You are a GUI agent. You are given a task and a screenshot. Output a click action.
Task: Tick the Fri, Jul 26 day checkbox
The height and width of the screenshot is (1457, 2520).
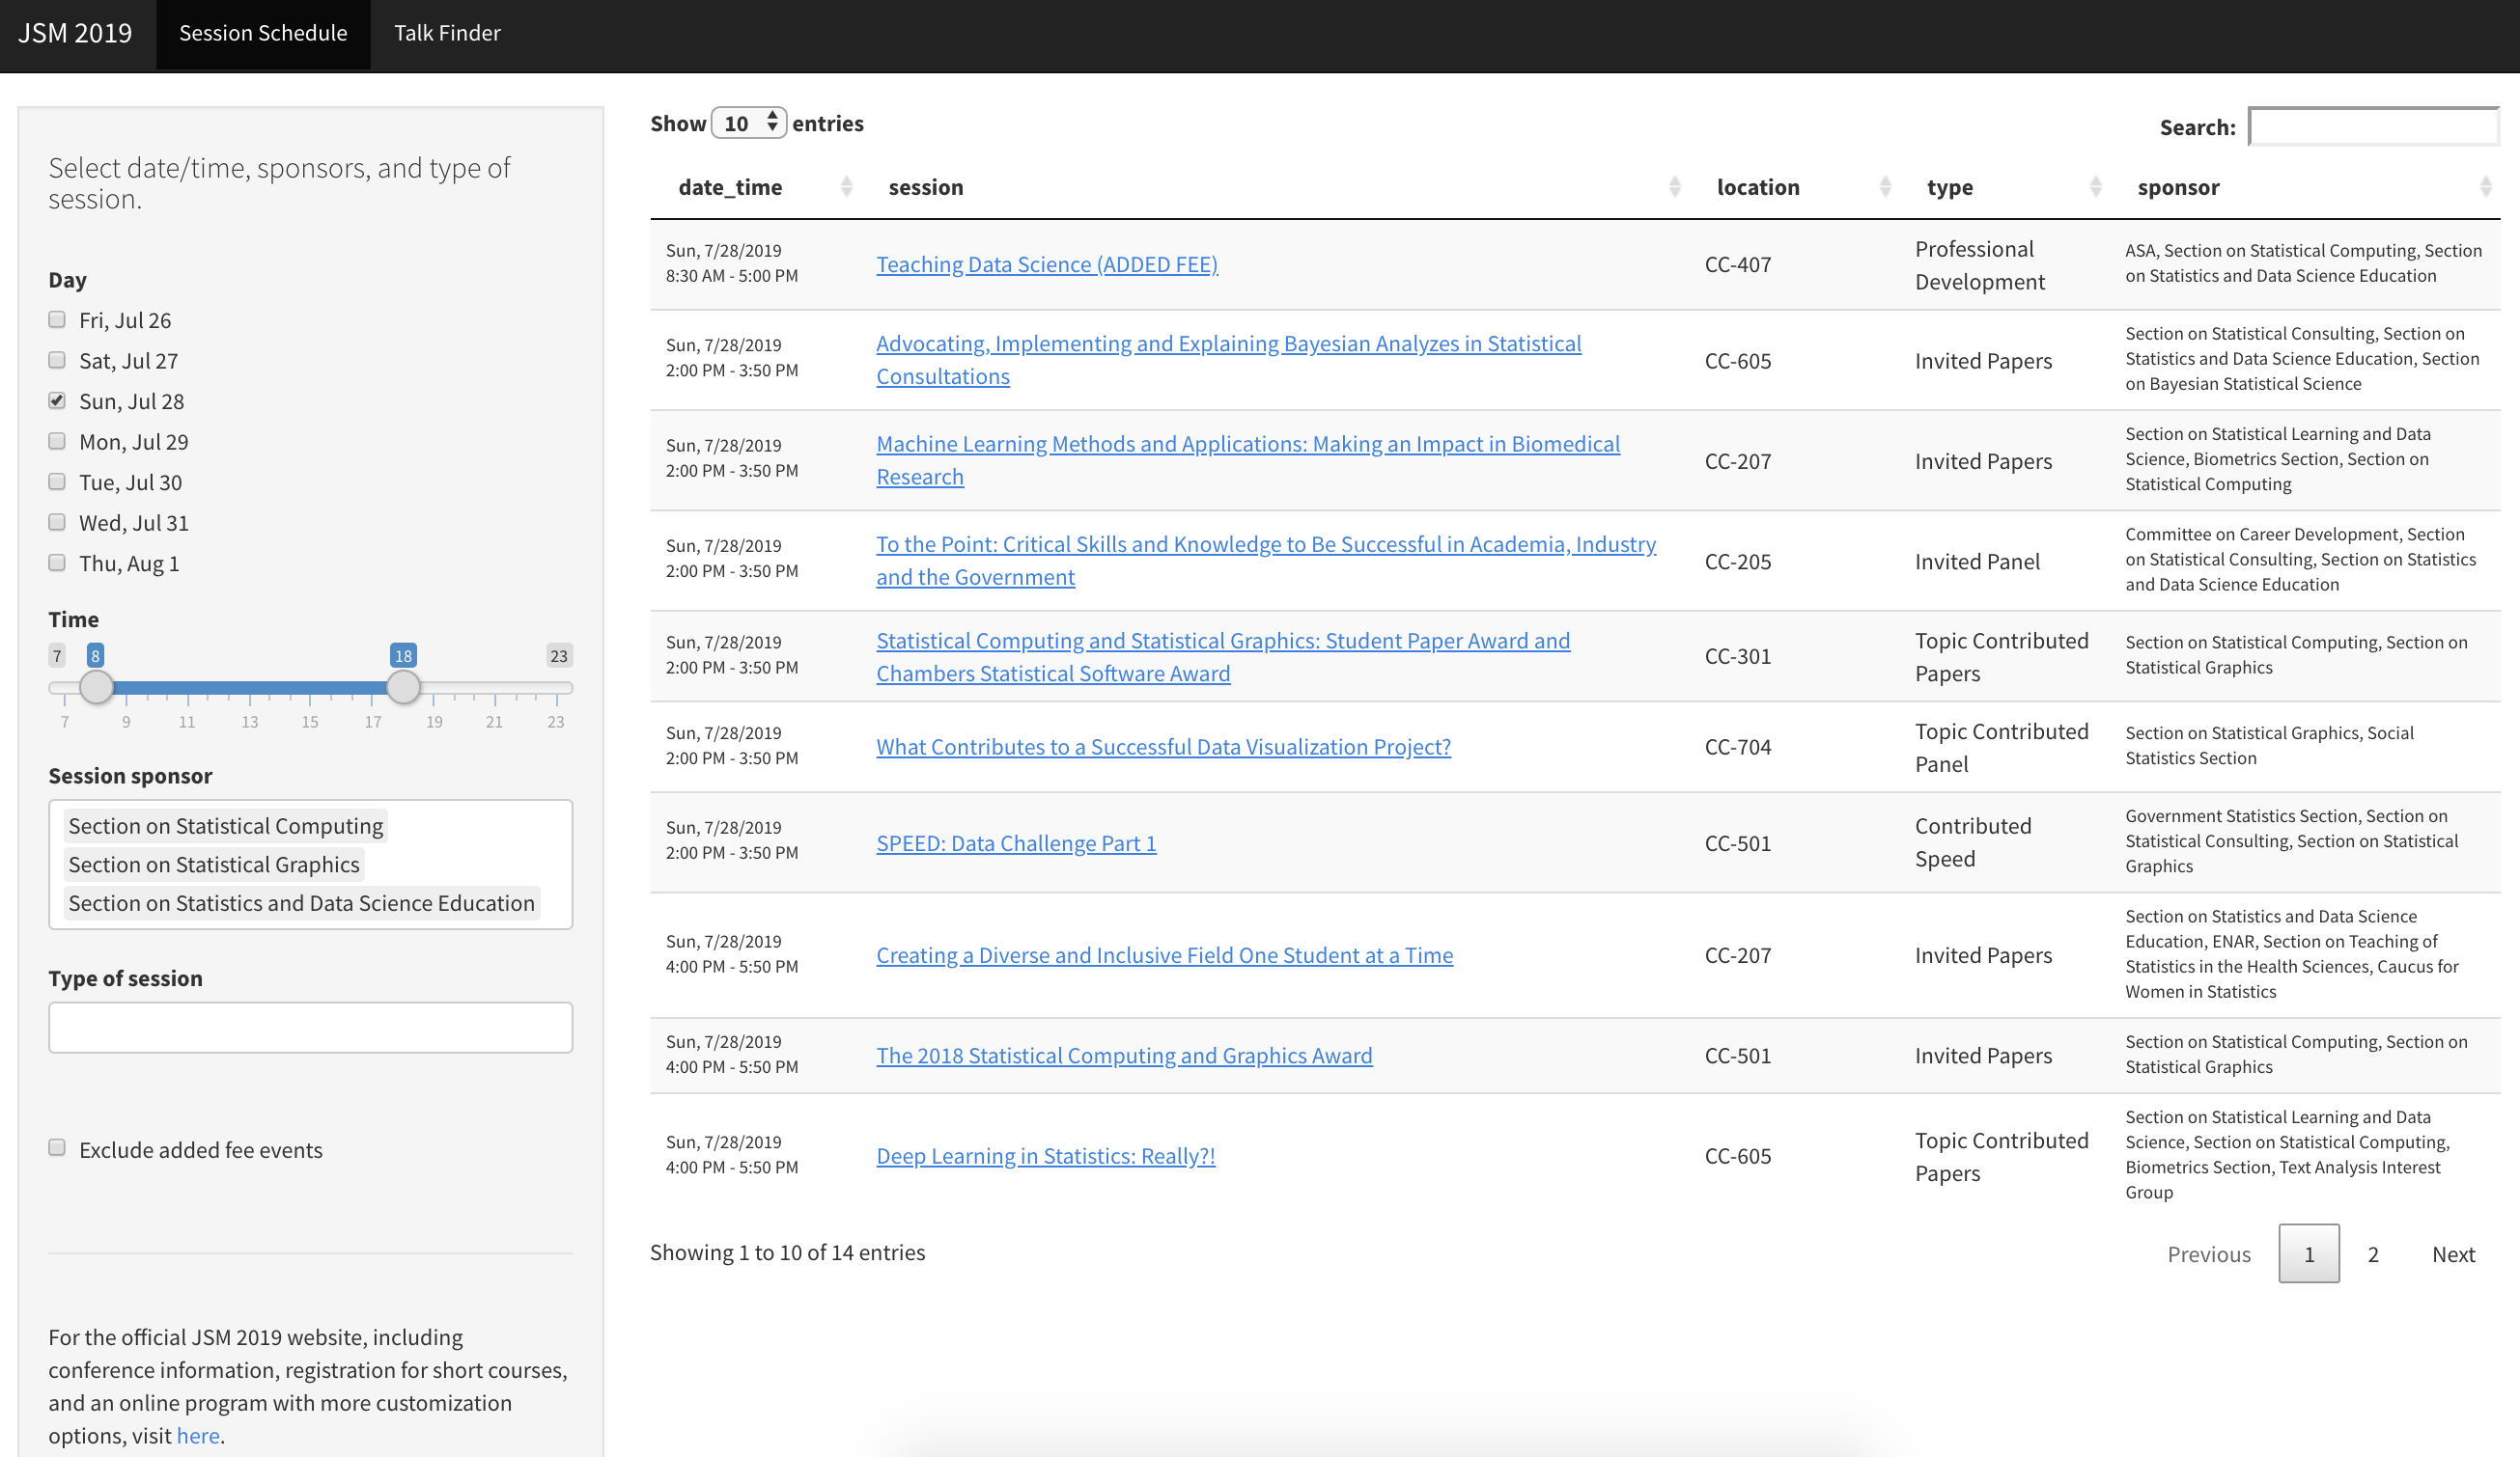(x=57, y=319)
